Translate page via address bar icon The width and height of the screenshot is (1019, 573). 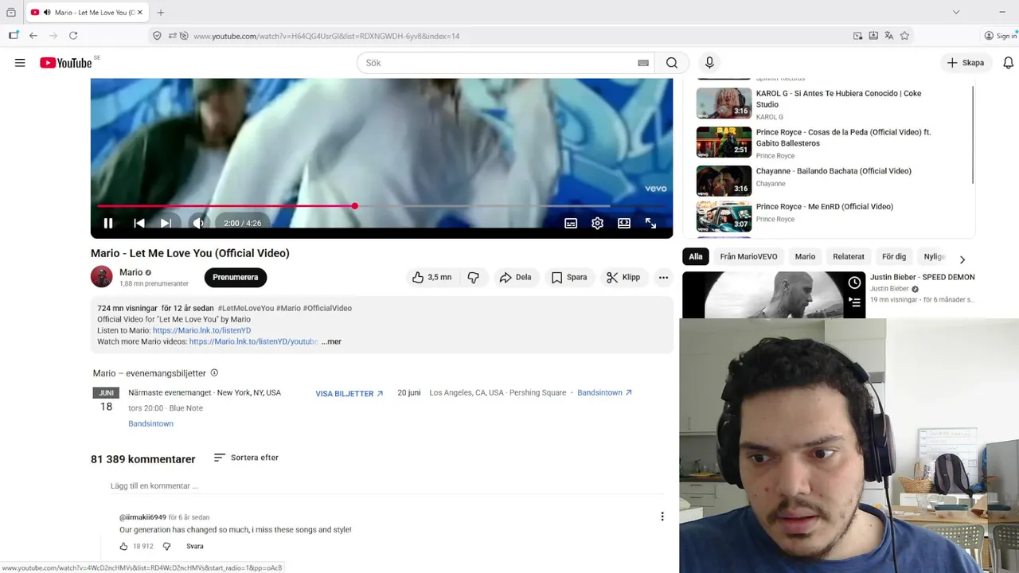point(888,36)
